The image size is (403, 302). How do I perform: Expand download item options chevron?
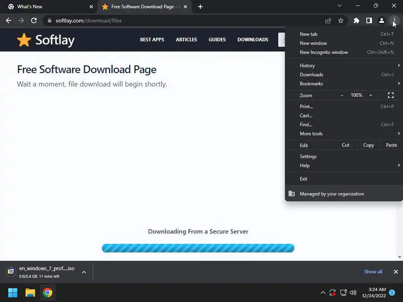point(84,272)
